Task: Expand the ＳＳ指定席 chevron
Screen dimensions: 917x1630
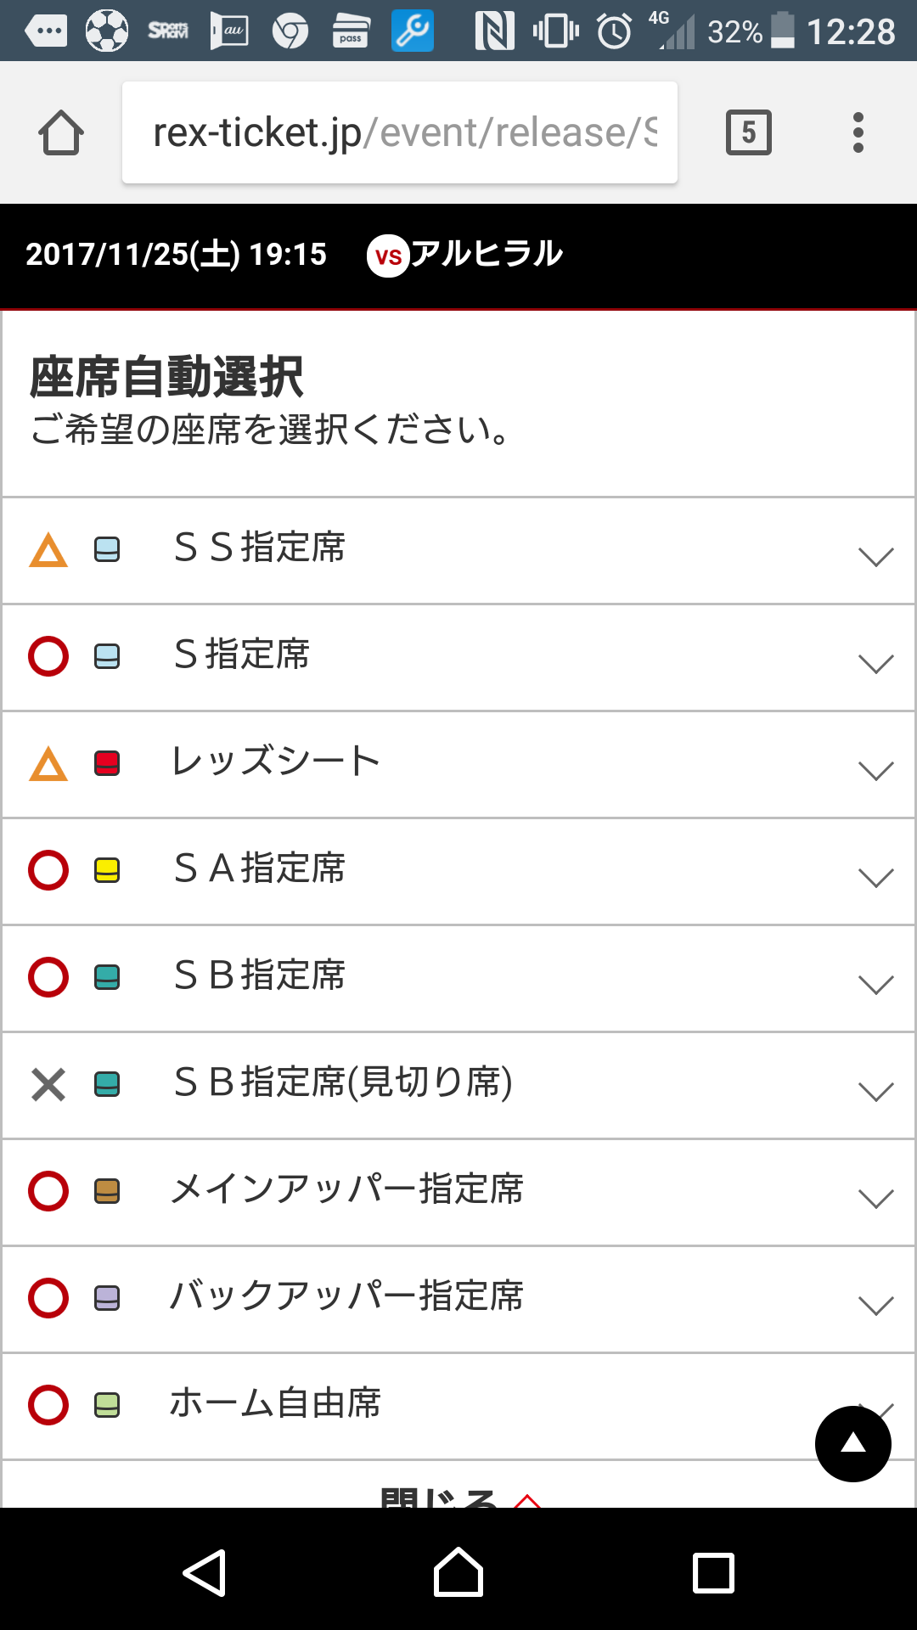Action: 875,556
